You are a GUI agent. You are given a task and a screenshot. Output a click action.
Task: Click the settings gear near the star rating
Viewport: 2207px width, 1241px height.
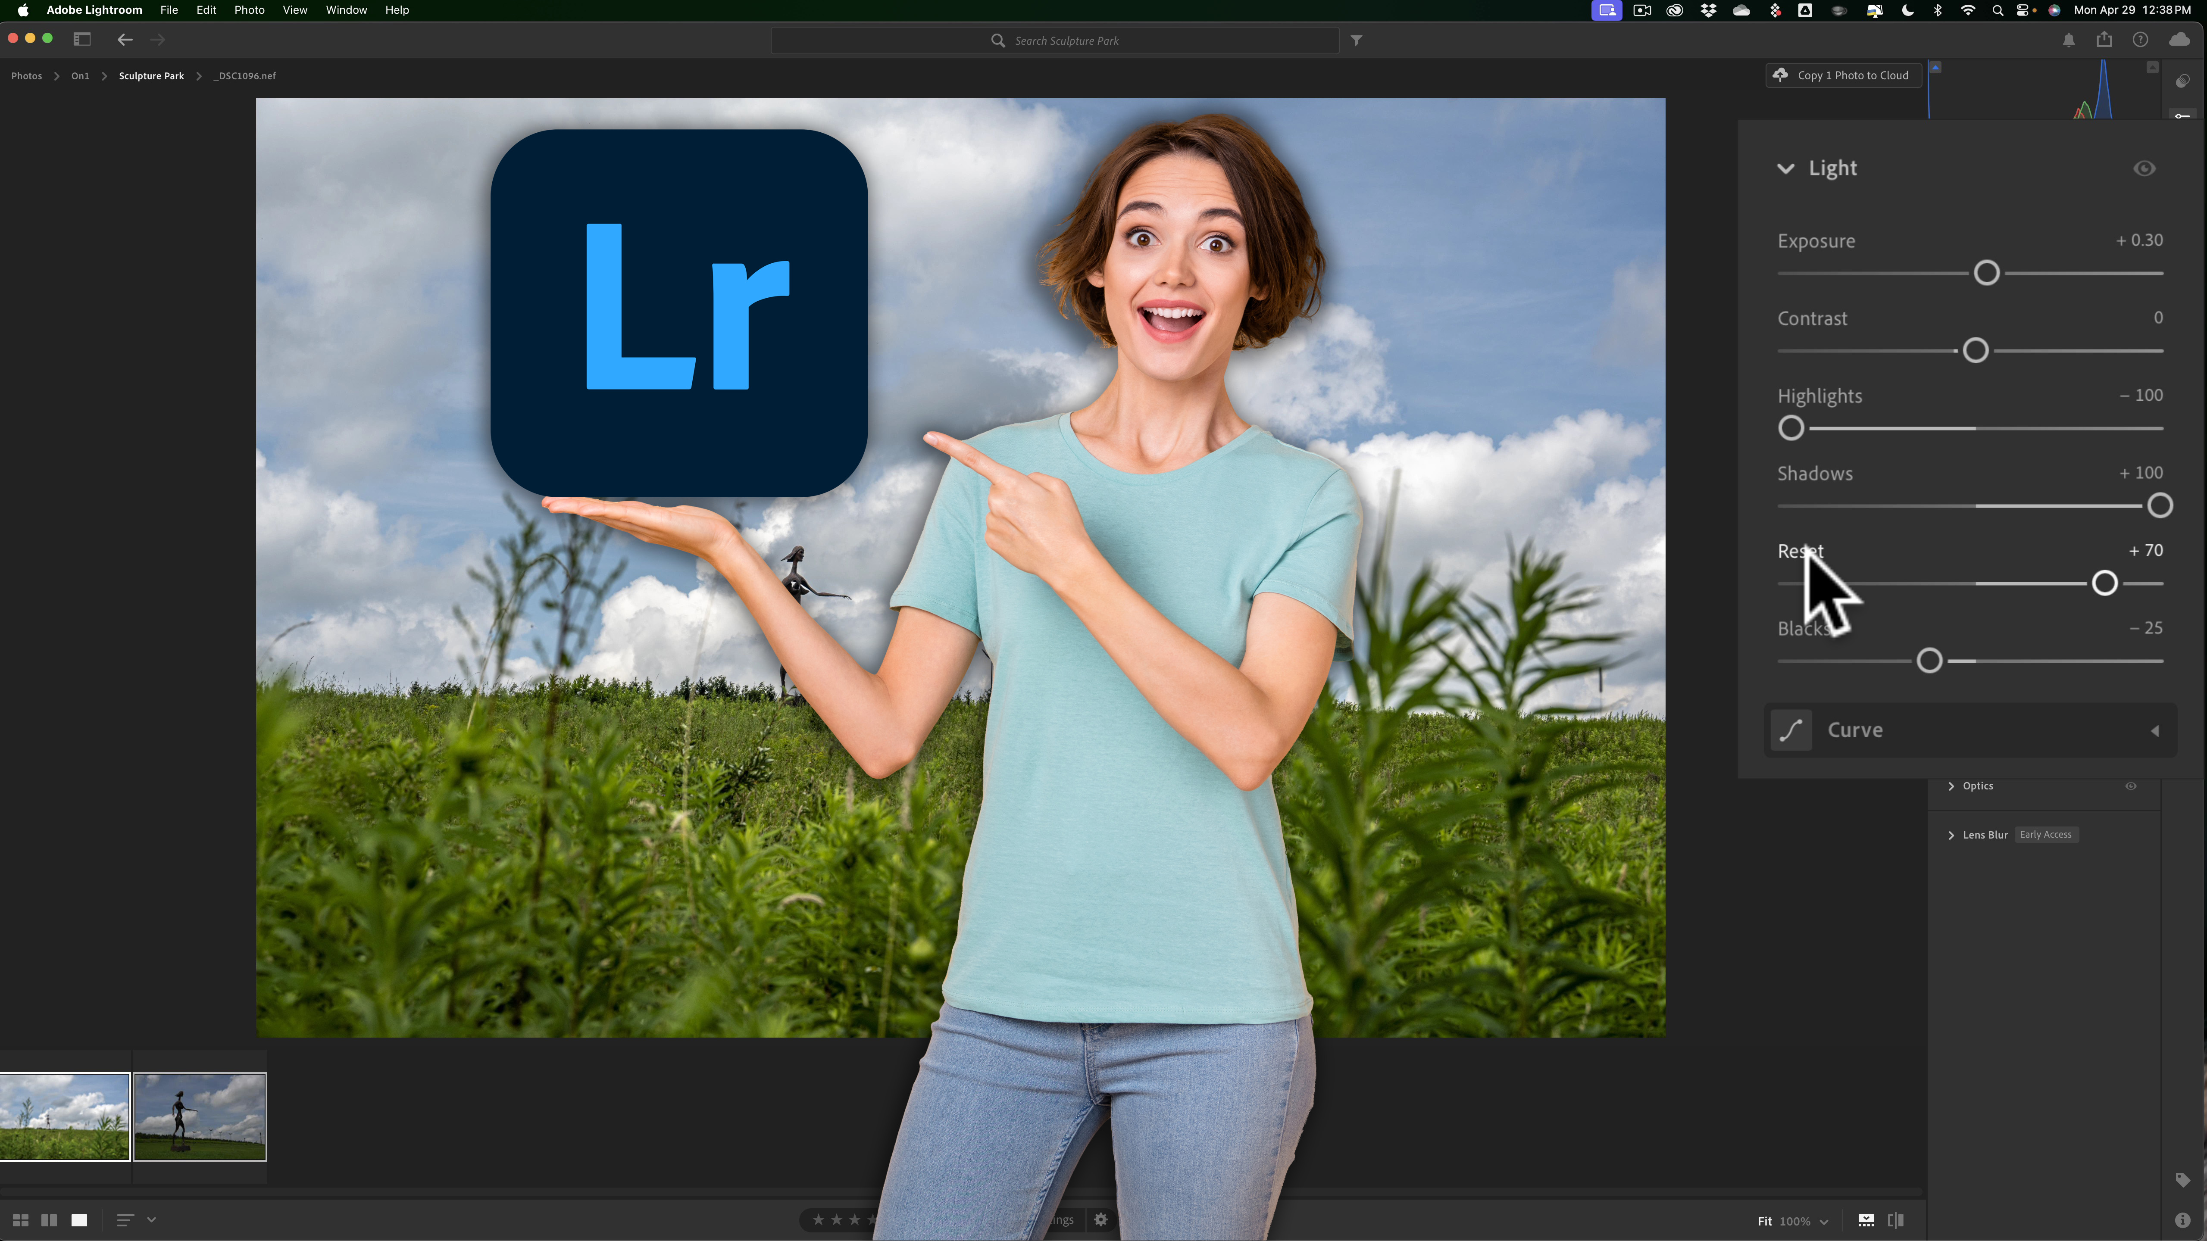pos(1100,1219)
